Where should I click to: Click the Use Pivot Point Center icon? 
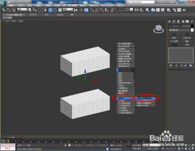pyautogui.click(x=76, y=10)
